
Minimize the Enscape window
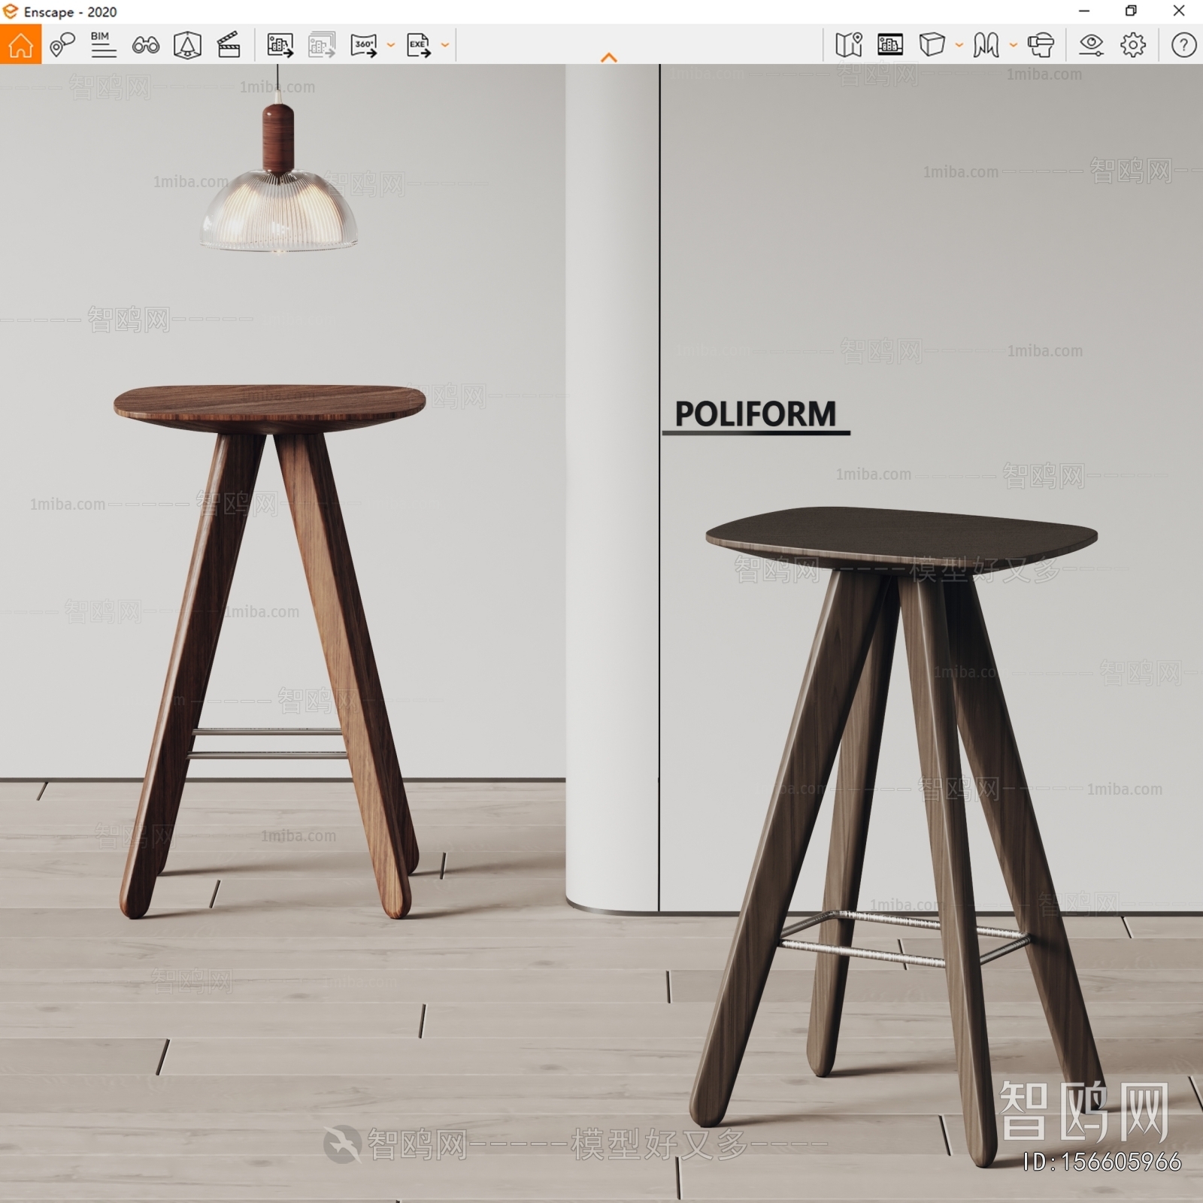1083,11
